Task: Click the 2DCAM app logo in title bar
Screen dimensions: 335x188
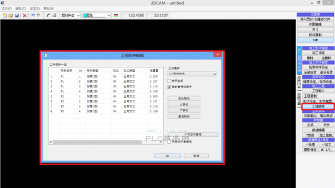Action: pyautogui.click(x=3, y=3)
